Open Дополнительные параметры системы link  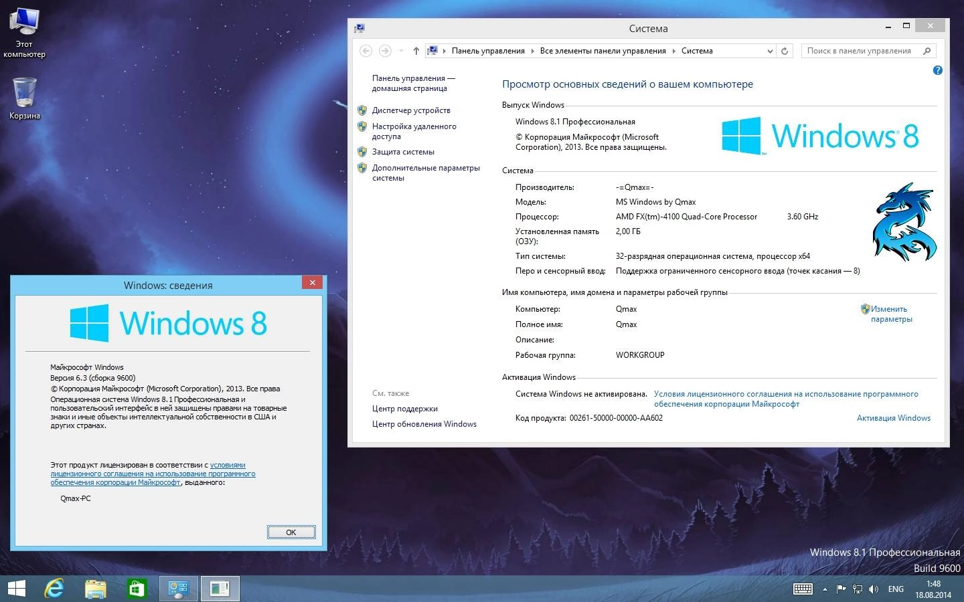(426, 173)
